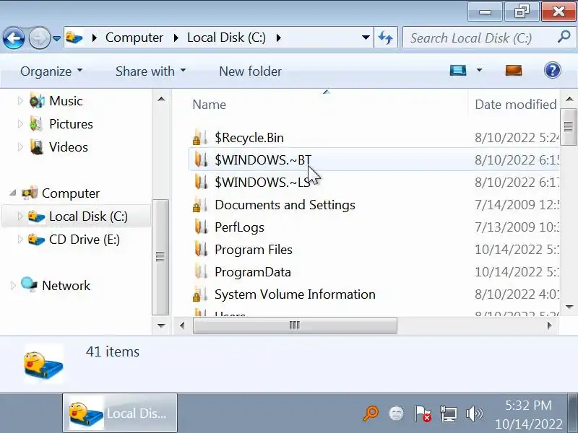
Task: Expand the arrow after Computer breadcrumb
Action: 176,38
